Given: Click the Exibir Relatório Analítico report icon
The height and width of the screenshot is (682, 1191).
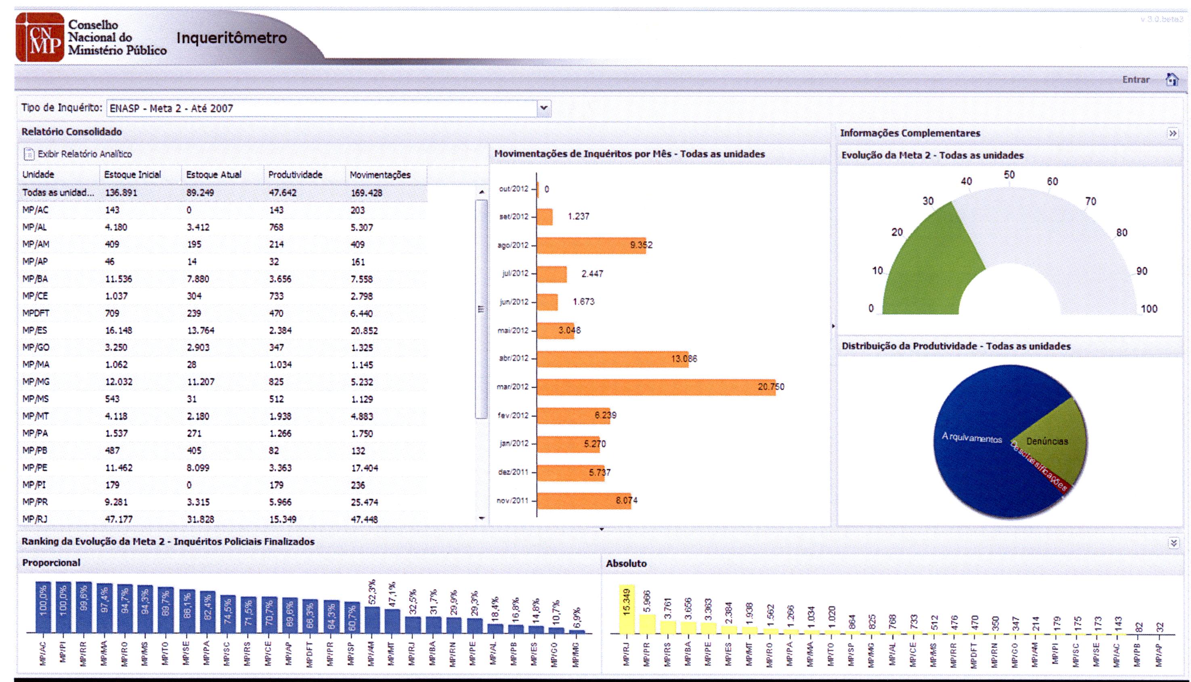Looking at the screenshot, I should coord(29,154).
